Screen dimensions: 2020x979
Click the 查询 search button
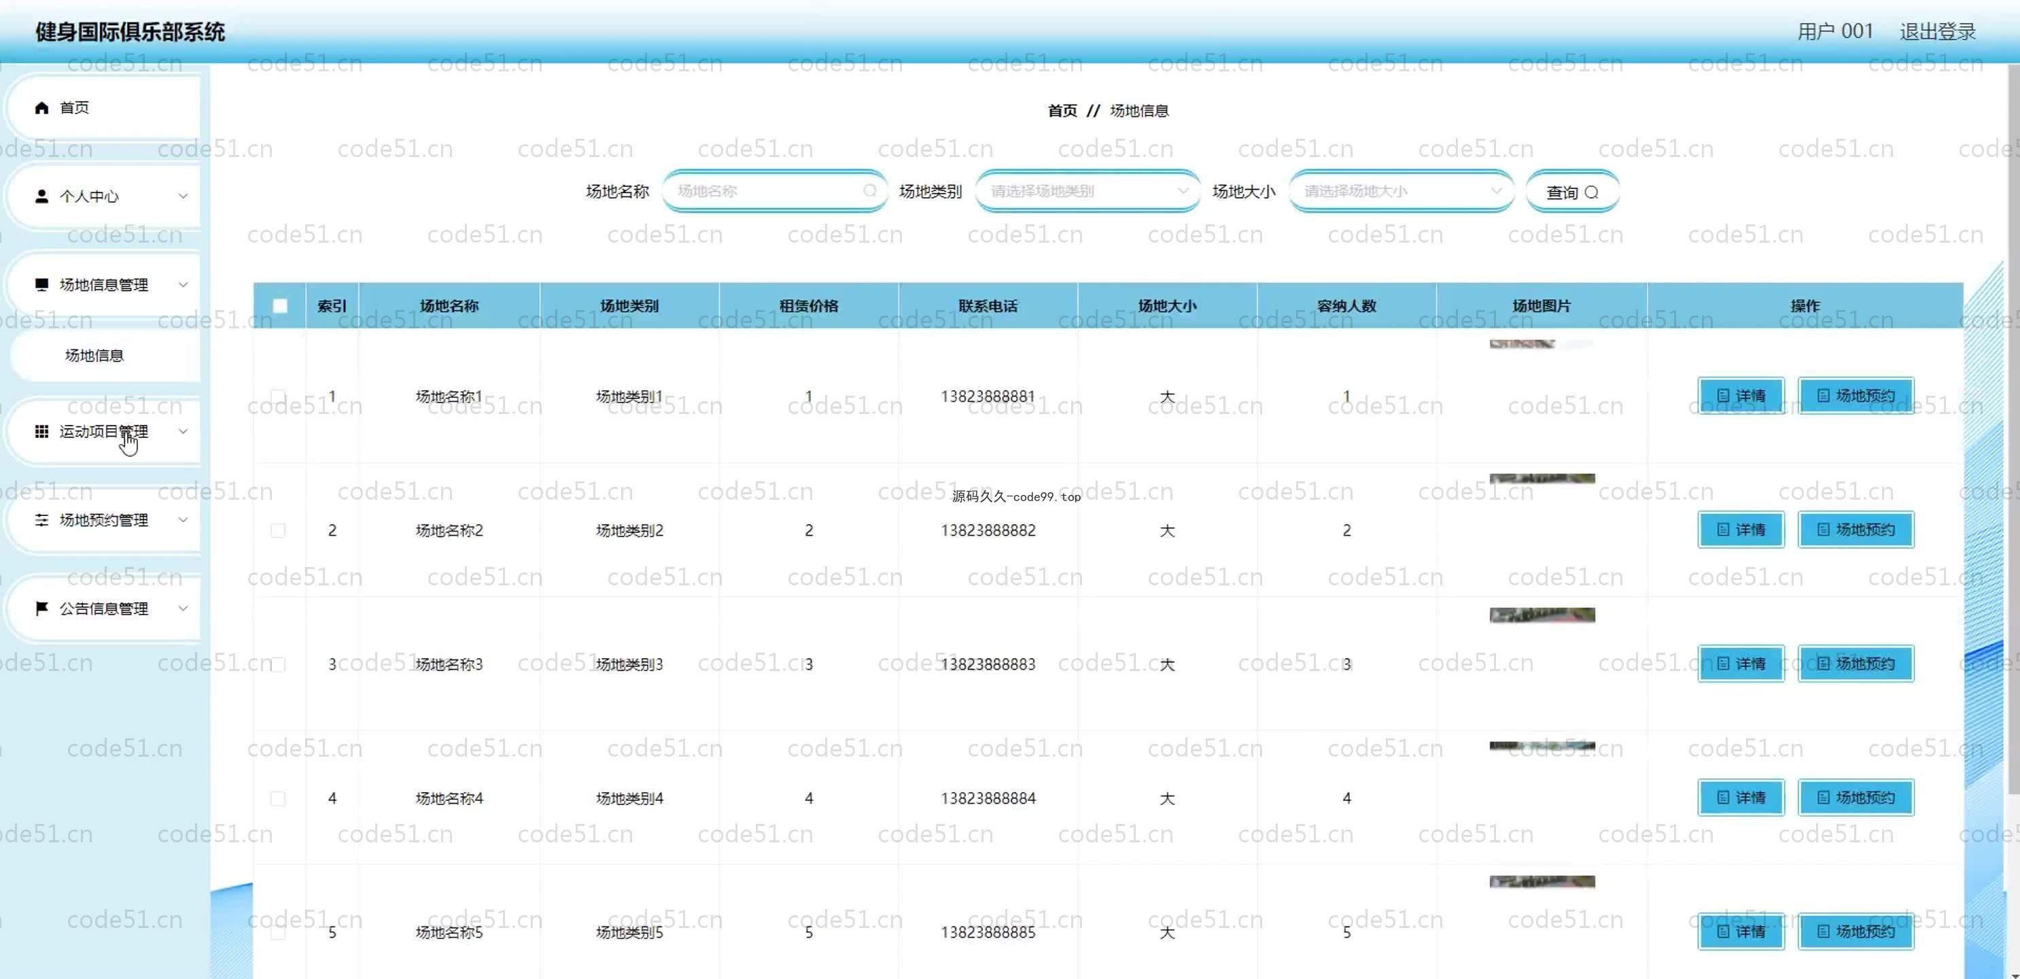(x=1572, y=192)
